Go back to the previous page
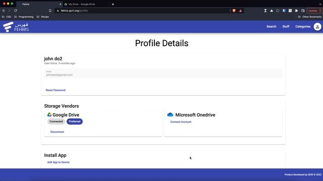Image resolution: width=323 pixels, height=181 pixels. click(x=4, y=11)
